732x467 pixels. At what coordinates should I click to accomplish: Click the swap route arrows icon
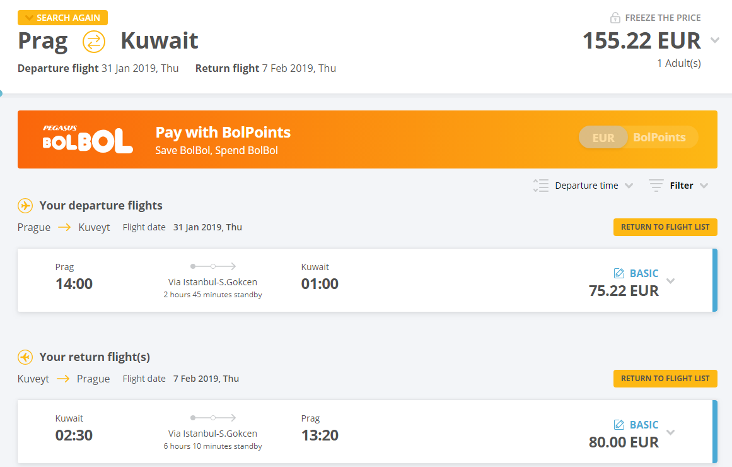pyautogui.click(x=94, y=42)
